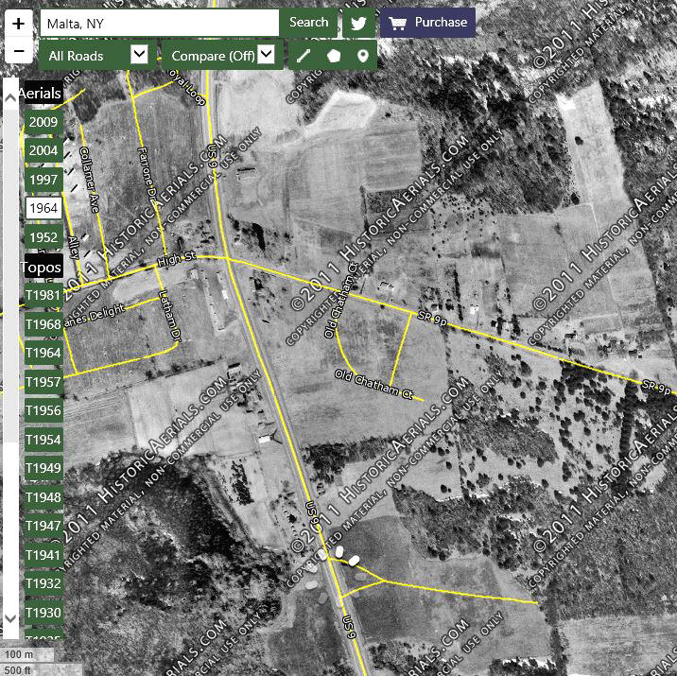The image size is (677, 676).
Task: Click the year list vertical scrollbar
Action: tap(10, 358)
